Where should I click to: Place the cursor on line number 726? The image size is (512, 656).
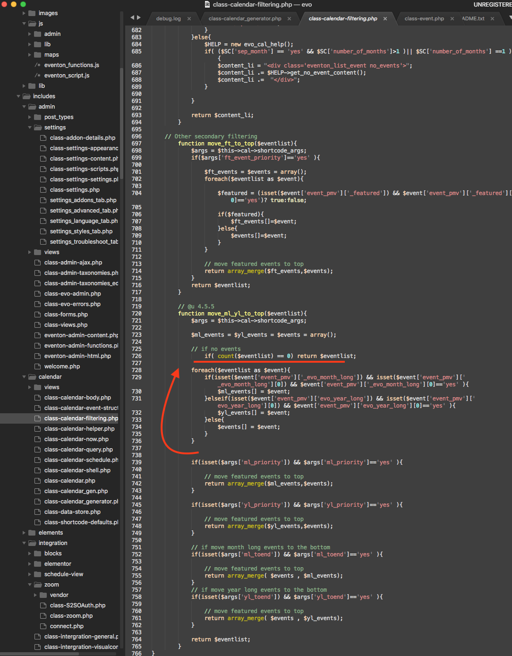pos(137,356)
